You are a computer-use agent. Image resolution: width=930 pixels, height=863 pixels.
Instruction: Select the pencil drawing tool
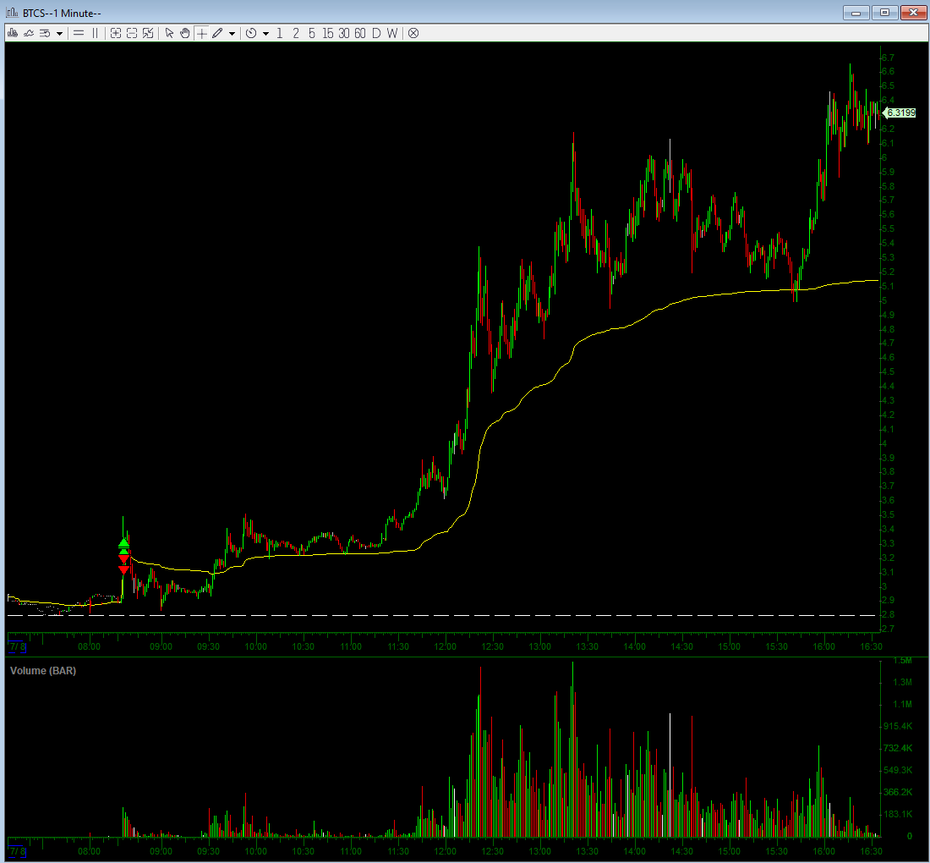[217, 33]
